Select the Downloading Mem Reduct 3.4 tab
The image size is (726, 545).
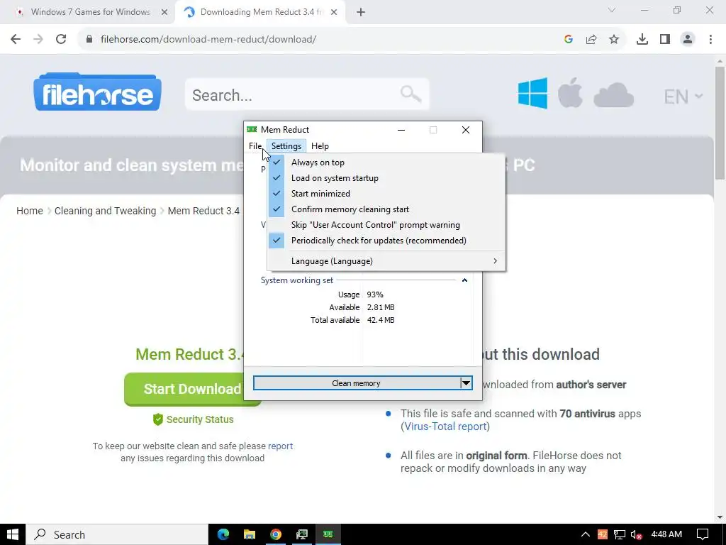261,13
